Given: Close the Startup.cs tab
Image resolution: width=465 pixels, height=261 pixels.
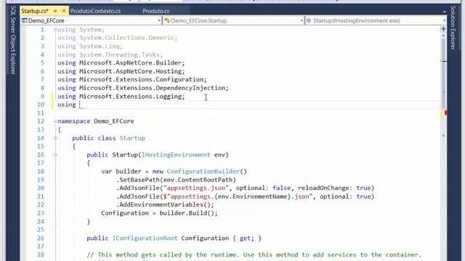Looking at the screenshot, I should [64, 11].
